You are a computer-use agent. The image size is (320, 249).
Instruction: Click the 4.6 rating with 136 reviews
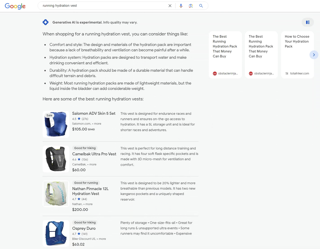tap(80, 159)
